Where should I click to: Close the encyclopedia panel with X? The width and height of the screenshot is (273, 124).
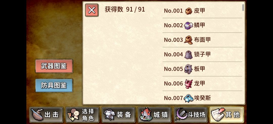92,10
